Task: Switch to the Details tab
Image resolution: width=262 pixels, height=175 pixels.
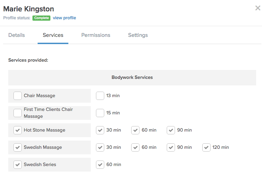Action: tap(17, 35)
